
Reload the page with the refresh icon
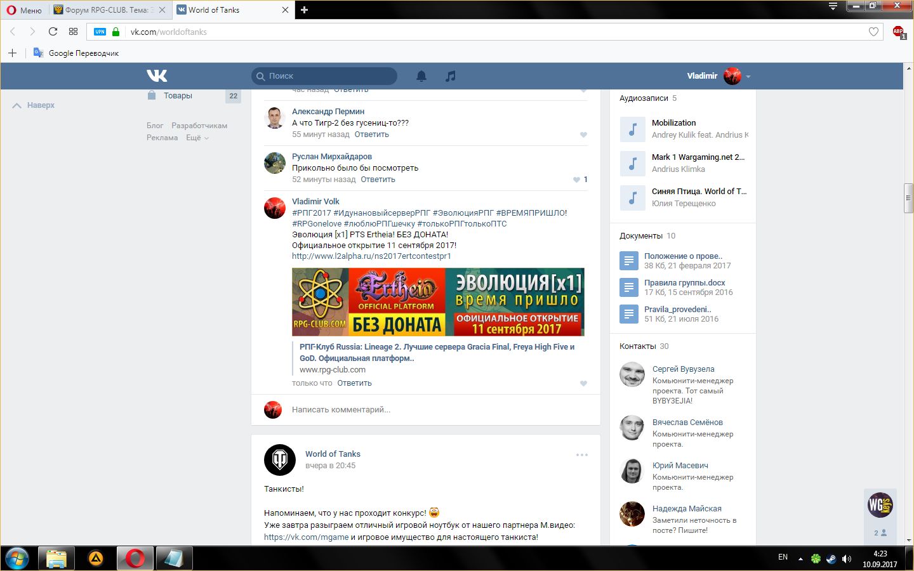click(x=53, y=32)
